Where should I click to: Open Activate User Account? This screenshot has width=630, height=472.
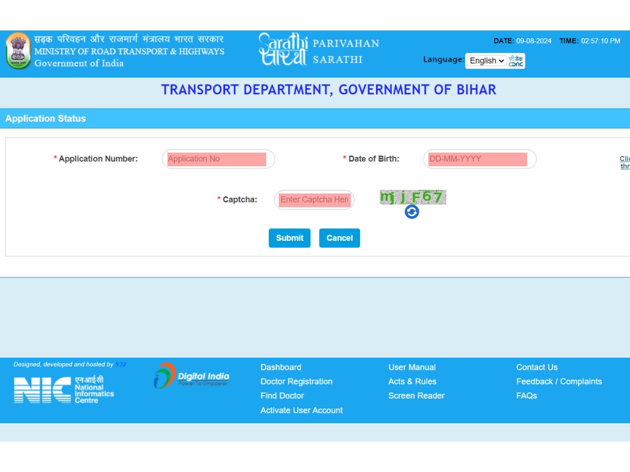point(301,410)
